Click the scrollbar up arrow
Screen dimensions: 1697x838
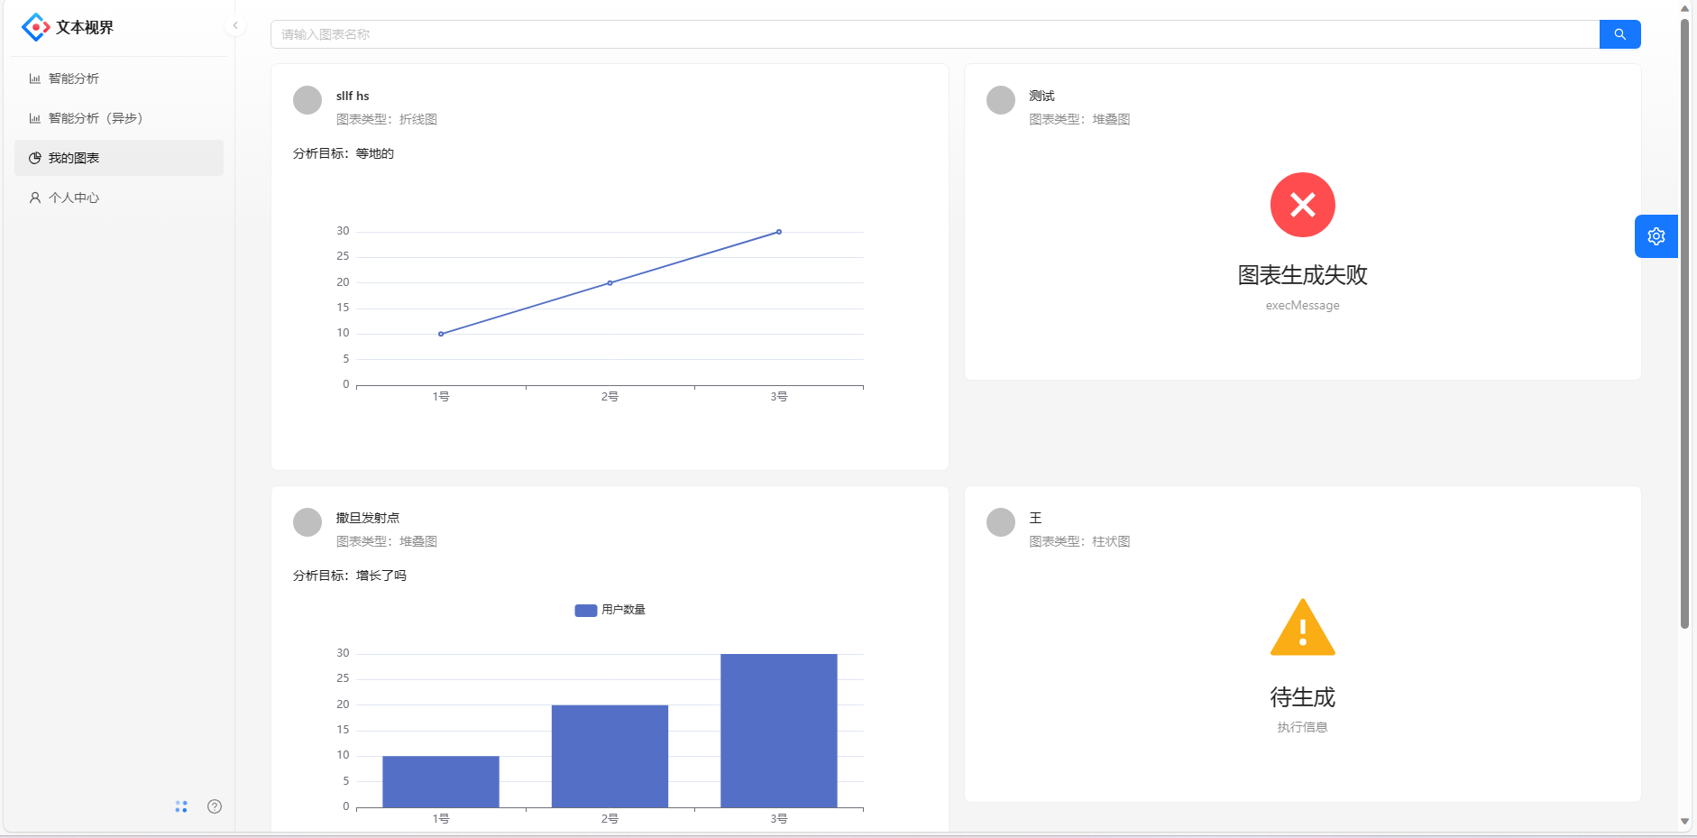(1684, 8)
